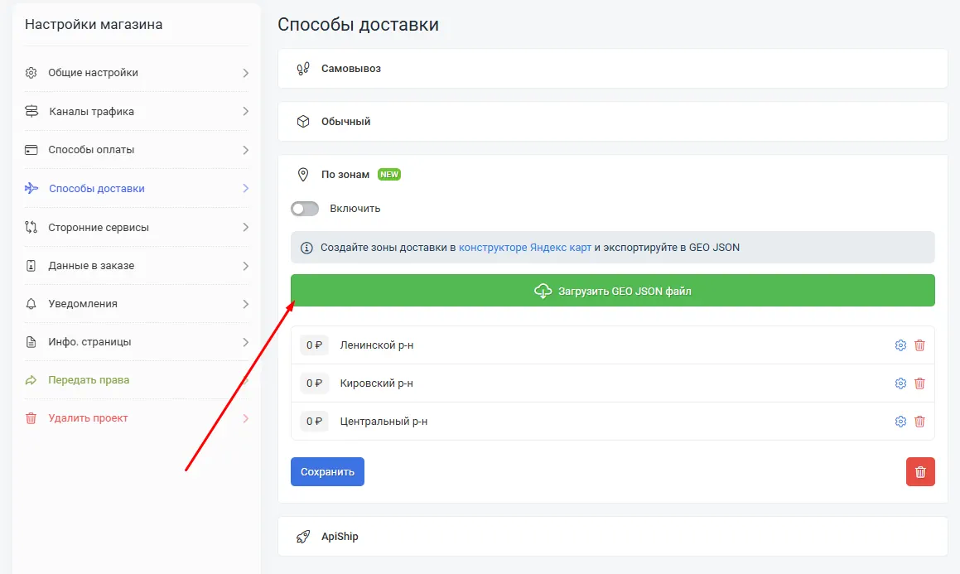Open settings gear for Ленинской р-н zone
The image size is (960, 574).
tap(900, 345)
